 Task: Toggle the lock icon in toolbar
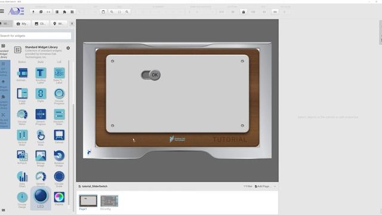click(244, 12)
